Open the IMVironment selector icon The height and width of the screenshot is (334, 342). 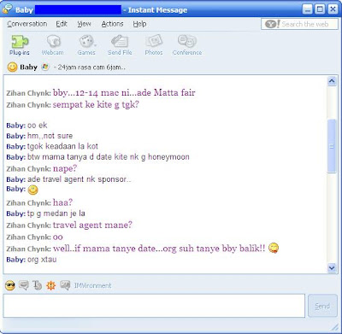click(x=65, y=285)
